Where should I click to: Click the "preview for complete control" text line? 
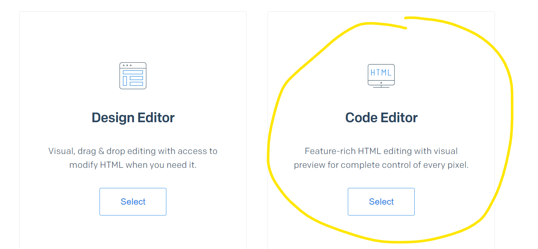click(x=381, y=165)
